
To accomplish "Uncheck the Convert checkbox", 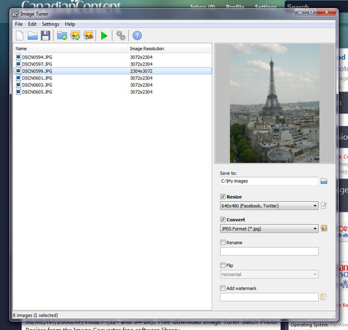I will pos(223,219).
